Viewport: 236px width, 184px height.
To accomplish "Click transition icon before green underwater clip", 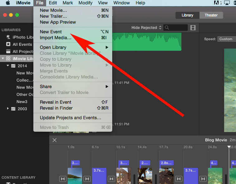I will (203, 179).
